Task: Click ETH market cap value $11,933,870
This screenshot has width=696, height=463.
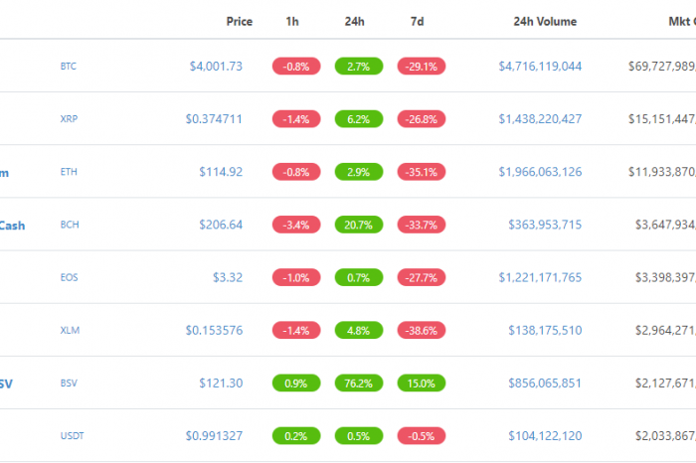Action: (662, 172)
